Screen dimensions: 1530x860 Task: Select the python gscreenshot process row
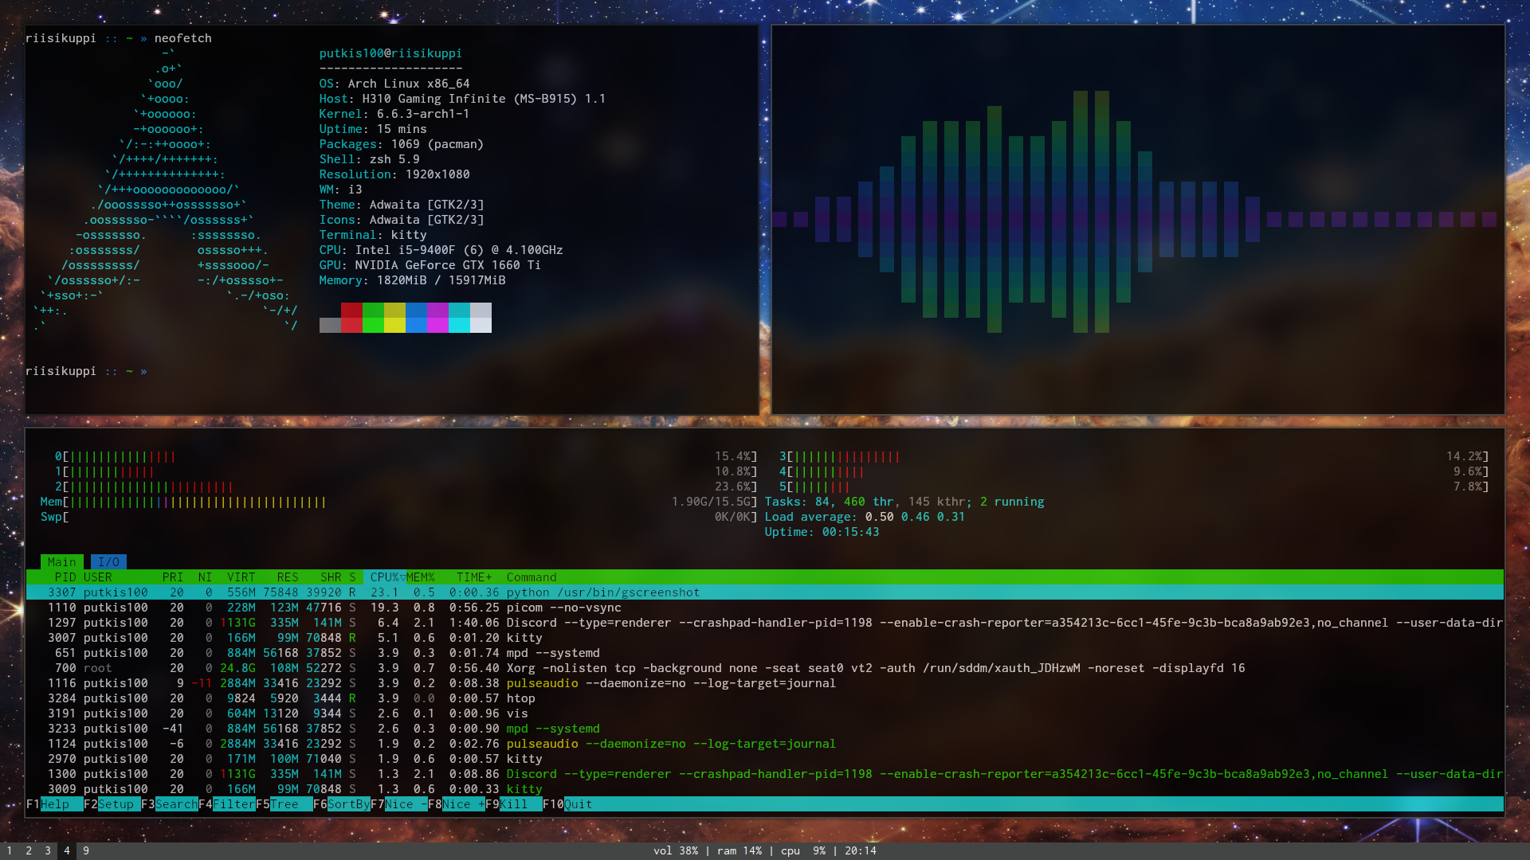coord(765,592)
